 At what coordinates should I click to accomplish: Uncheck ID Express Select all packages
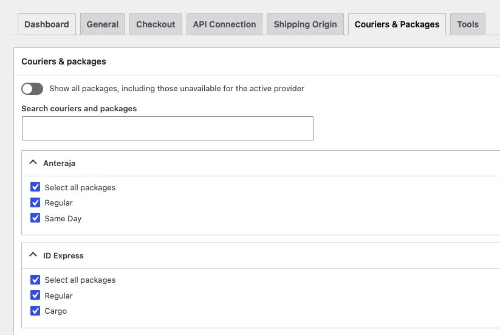[x=35, y=280]
